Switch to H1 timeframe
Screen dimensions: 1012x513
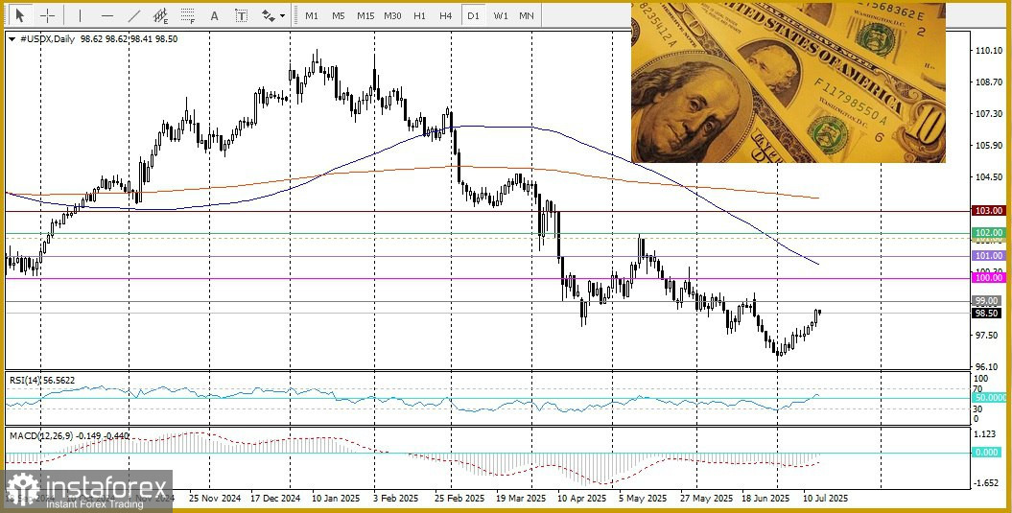pyautogui.click(x=419, y=15)
